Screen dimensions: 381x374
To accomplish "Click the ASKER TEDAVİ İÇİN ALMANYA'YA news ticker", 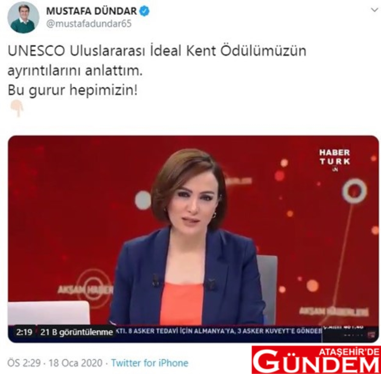I will click(219, 331).
